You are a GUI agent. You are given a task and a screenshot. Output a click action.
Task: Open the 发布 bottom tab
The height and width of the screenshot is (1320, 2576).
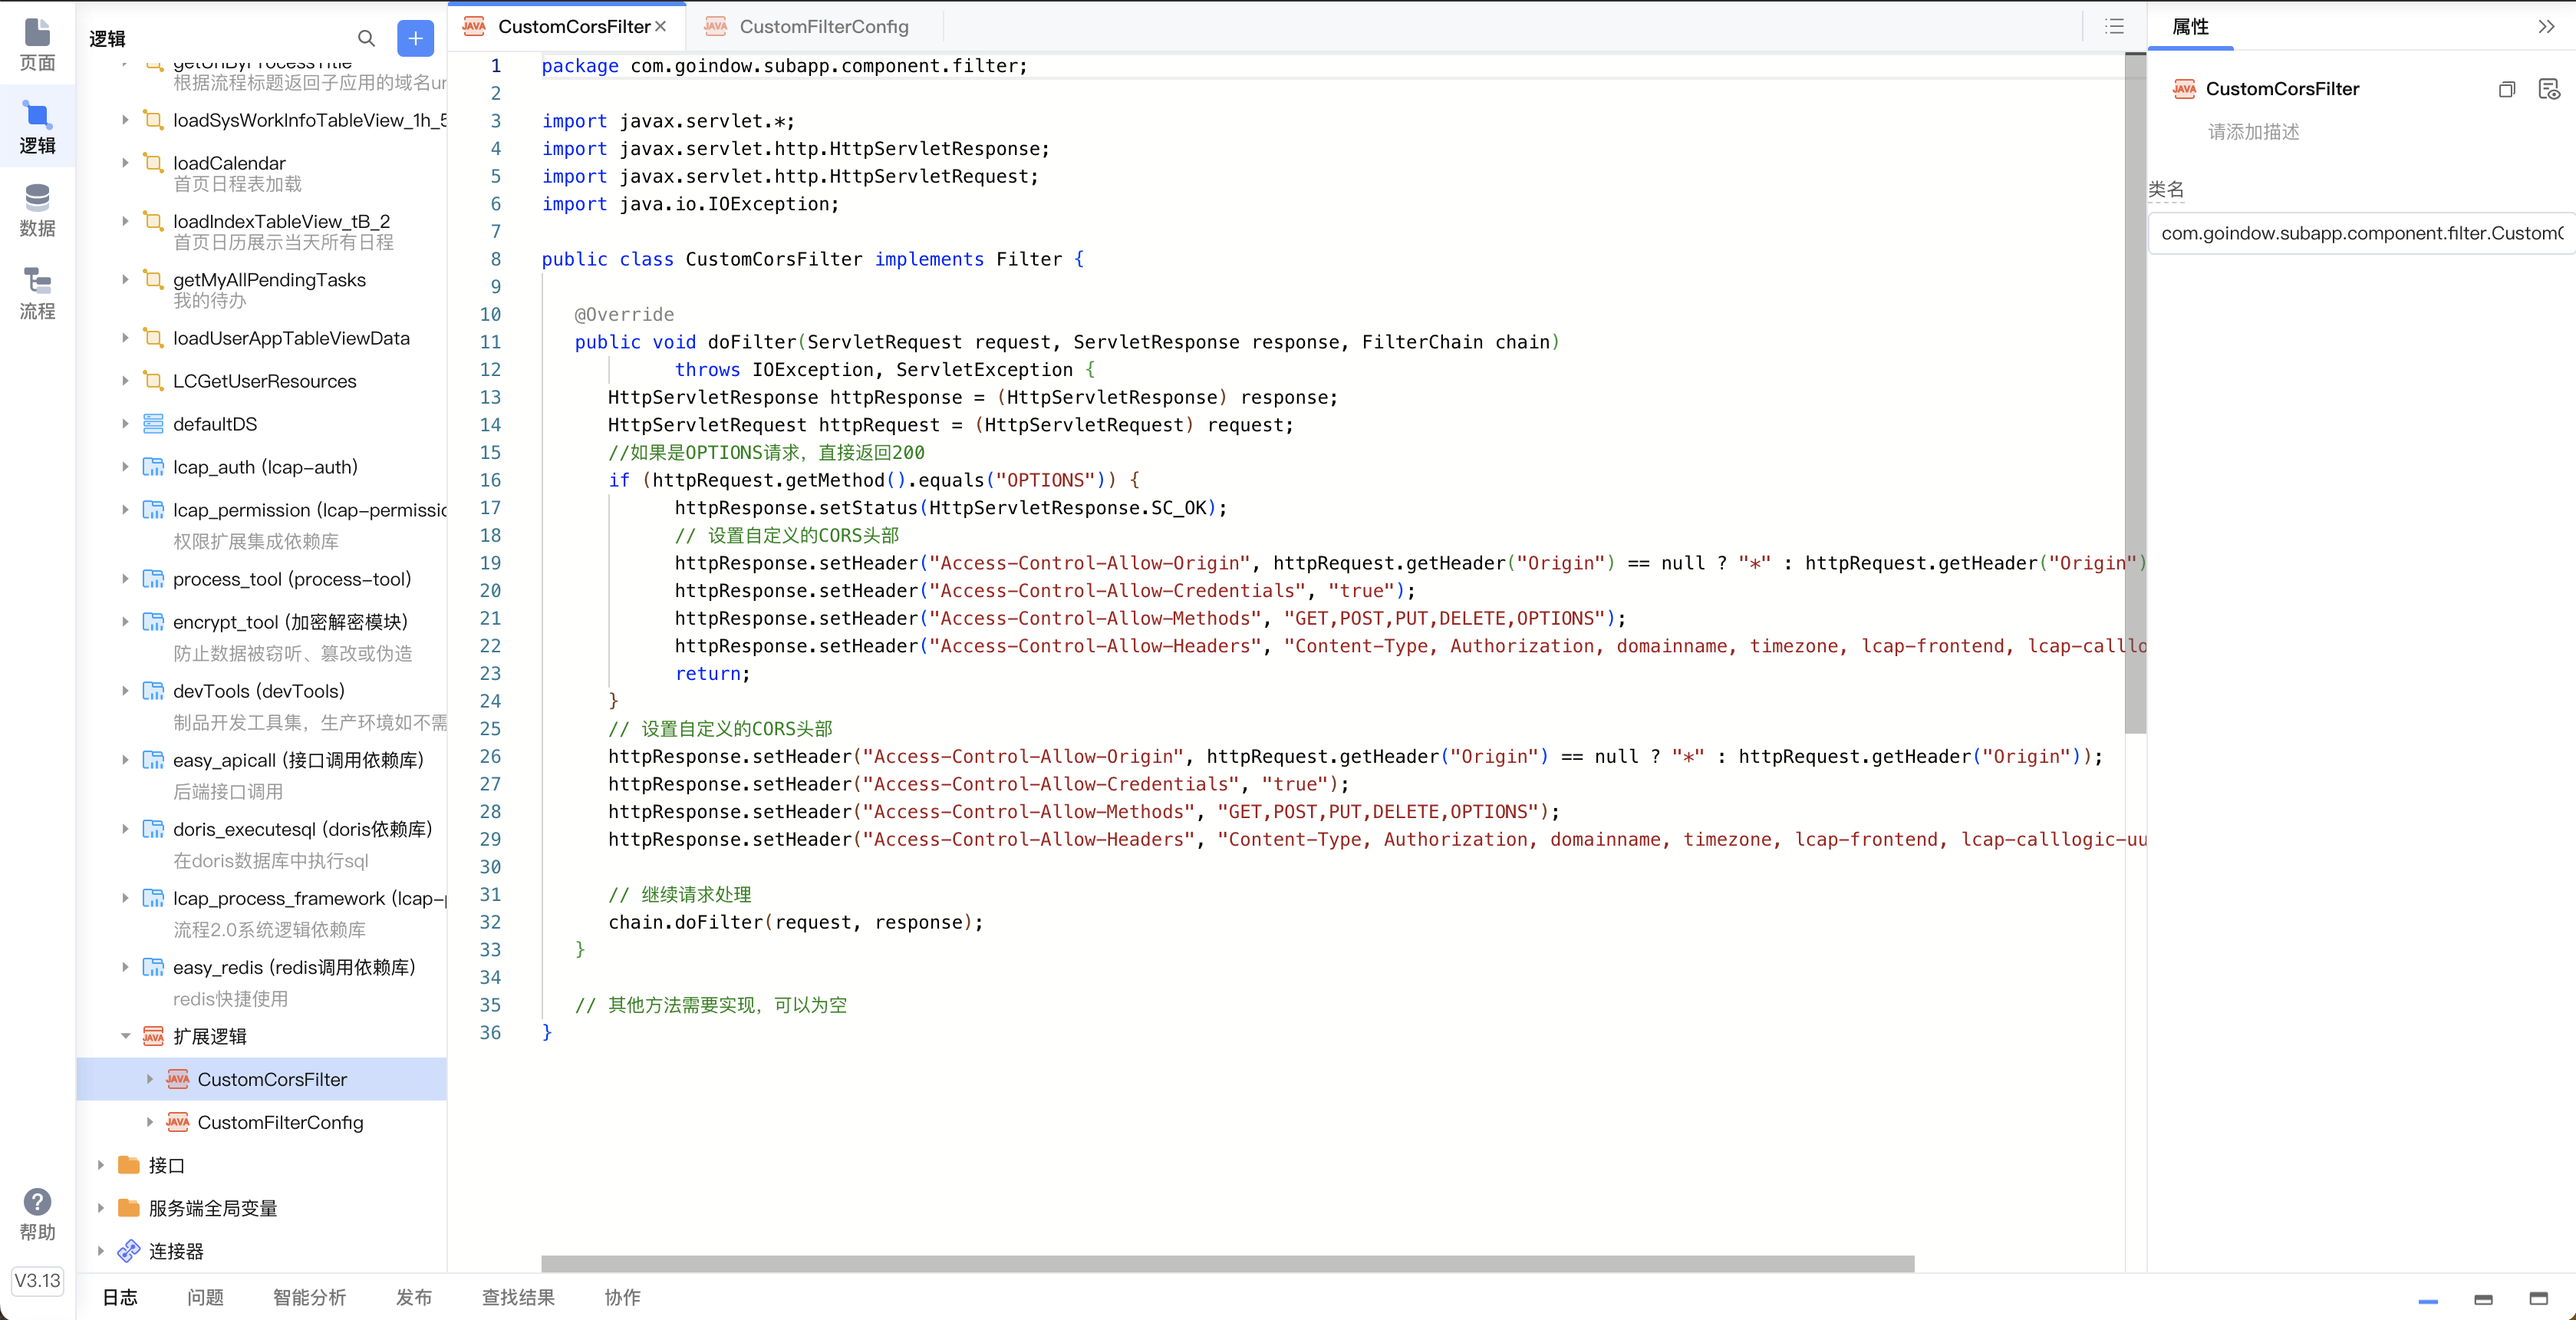click(x=413, y=1297)
